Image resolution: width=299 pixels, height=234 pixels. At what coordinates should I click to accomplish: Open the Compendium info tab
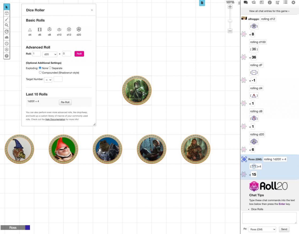[270, 2]
